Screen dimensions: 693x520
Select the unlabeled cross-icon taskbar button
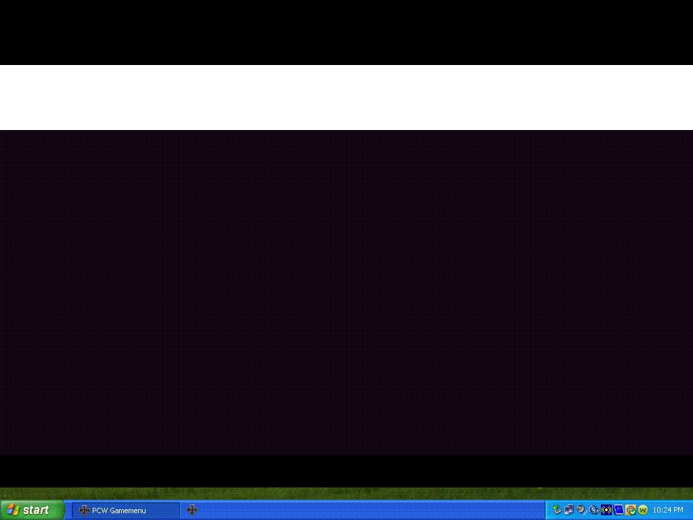tap(192, 510)
